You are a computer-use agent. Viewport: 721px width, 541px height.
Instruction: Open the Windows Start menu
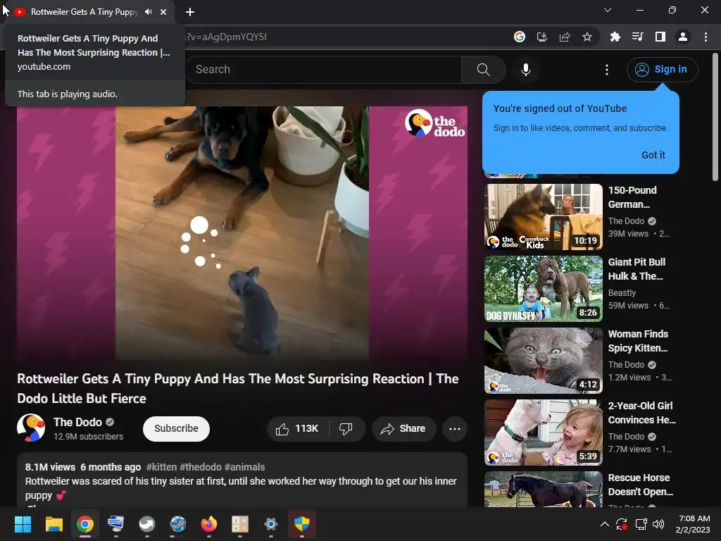click(23, 524)
